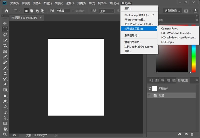Image resolution: width=200 pixels, height=138 pixels.
Task: Expand the toolbar double-arrow at top left
Action: 3,16
